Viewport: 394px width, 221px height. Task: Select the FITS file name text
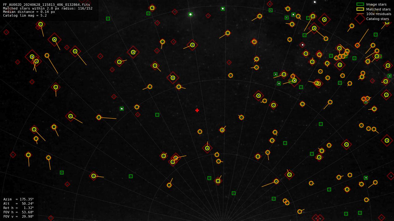pos(47,5)
